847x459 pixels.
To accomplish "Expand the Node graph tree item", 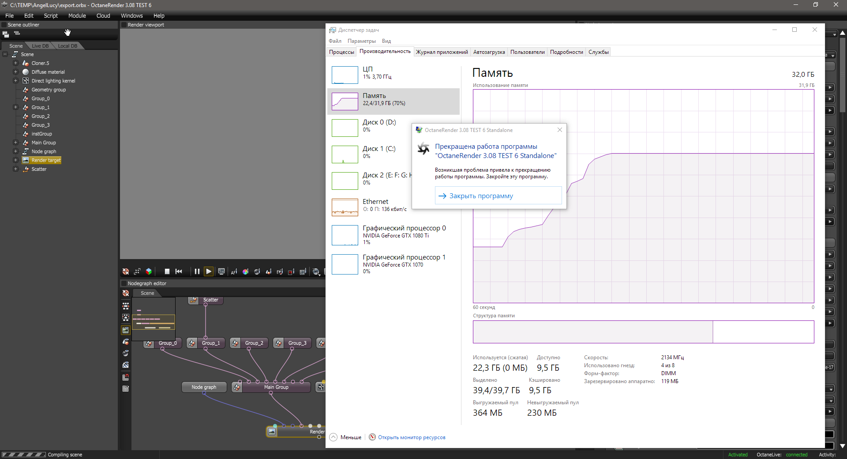I will click(x=15, y=151).
